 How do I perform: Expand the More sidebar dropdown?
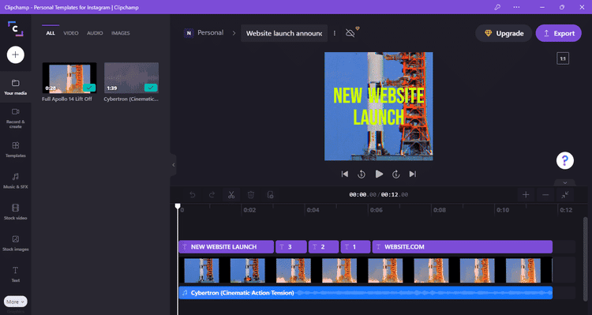click(x=16, y=302)
